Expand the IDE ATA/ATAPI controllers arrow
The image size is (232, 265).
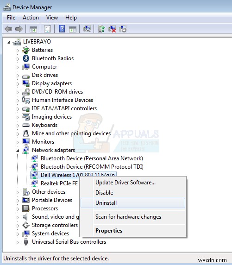(18, 109)
